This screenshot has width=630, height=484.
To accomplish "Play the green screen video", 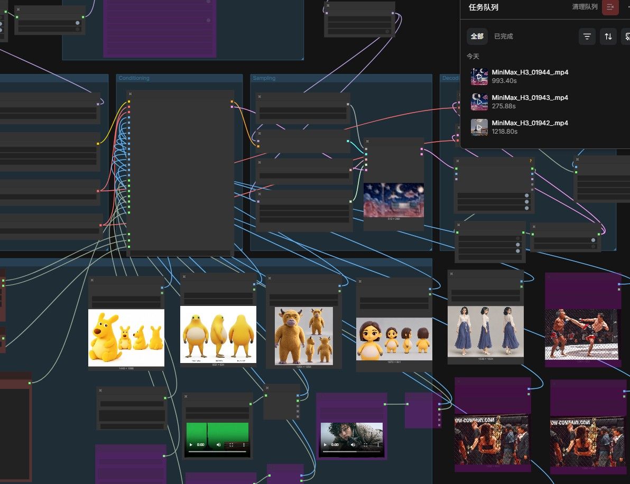I will click(191, 445).
